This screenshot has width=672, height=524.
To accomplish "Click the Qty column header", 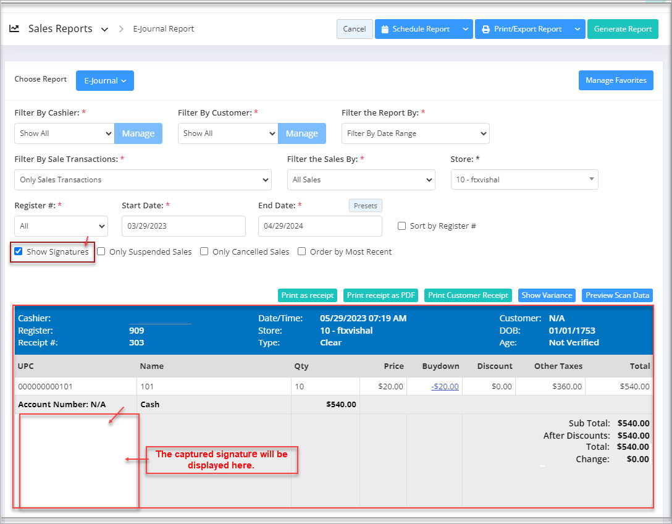I will tap(301, 366).
